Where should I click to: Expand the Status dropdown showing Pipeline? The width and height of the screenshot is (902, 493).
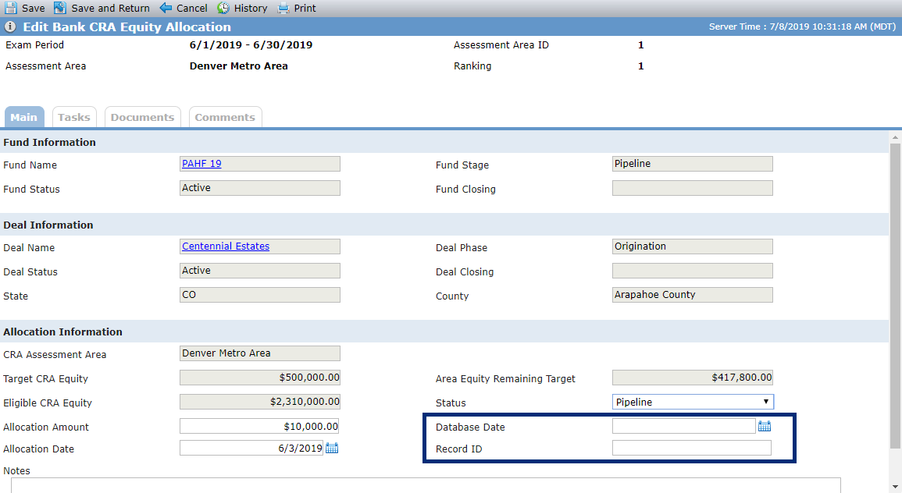tap(693, 402)
